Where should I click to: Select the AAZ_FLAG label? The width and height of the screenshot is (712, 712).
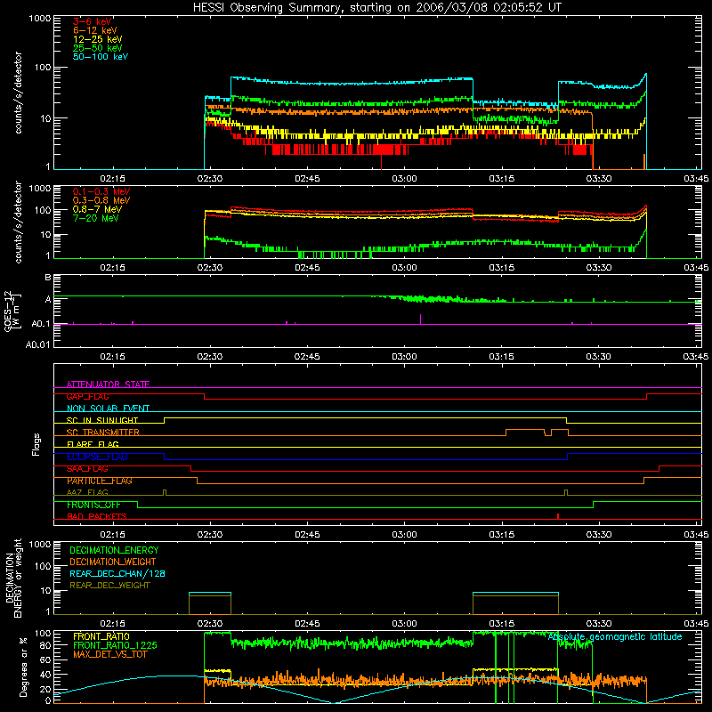point(87,492)
